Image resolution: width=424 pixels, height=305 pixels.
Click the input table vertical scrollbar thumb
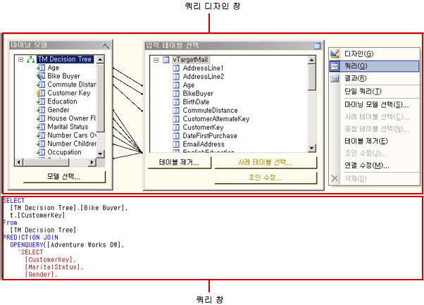click(312, 77)
